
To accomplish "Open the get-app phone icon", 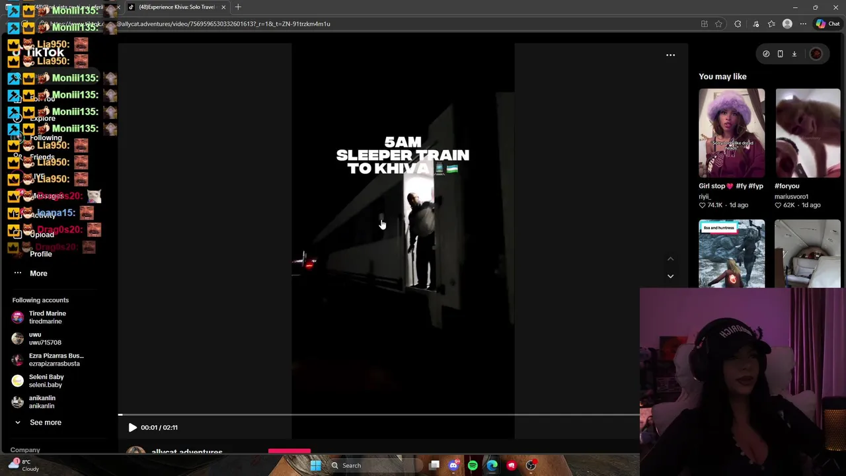I will pyautogui.click(x=780, y=54).
